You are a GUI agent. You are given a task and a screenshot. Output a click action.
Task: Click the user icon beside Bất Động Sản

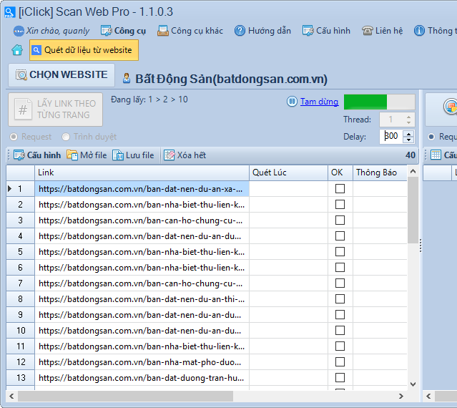(x=127, y=78)
